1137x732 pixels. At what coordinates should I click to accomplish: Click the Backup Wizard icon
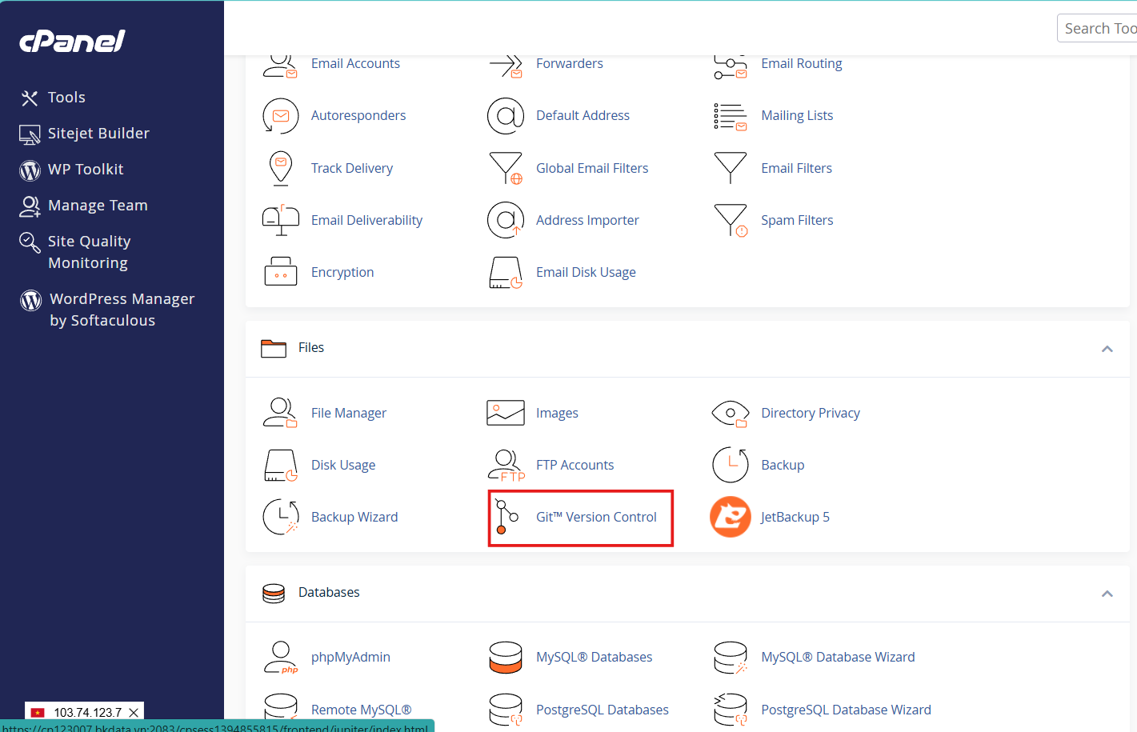click(281, 517)
